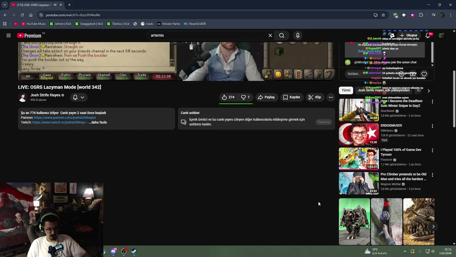Create a clip with Klip
The height and width of the screenshot is (257, 456).
click(x=315, y=97)
